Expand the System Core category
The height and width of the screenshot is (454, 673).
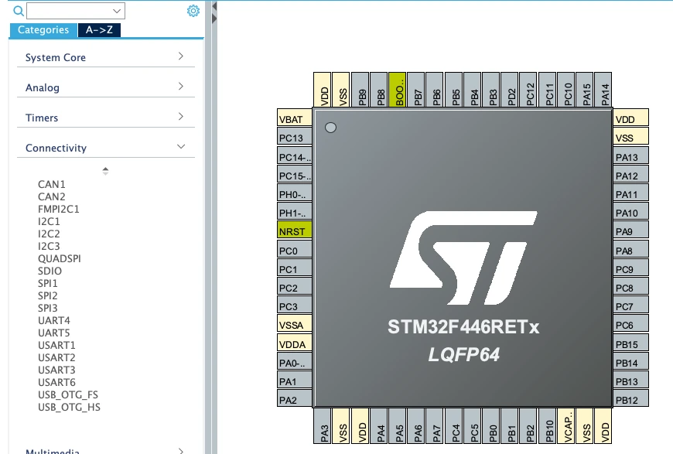(x=105, y=57)
